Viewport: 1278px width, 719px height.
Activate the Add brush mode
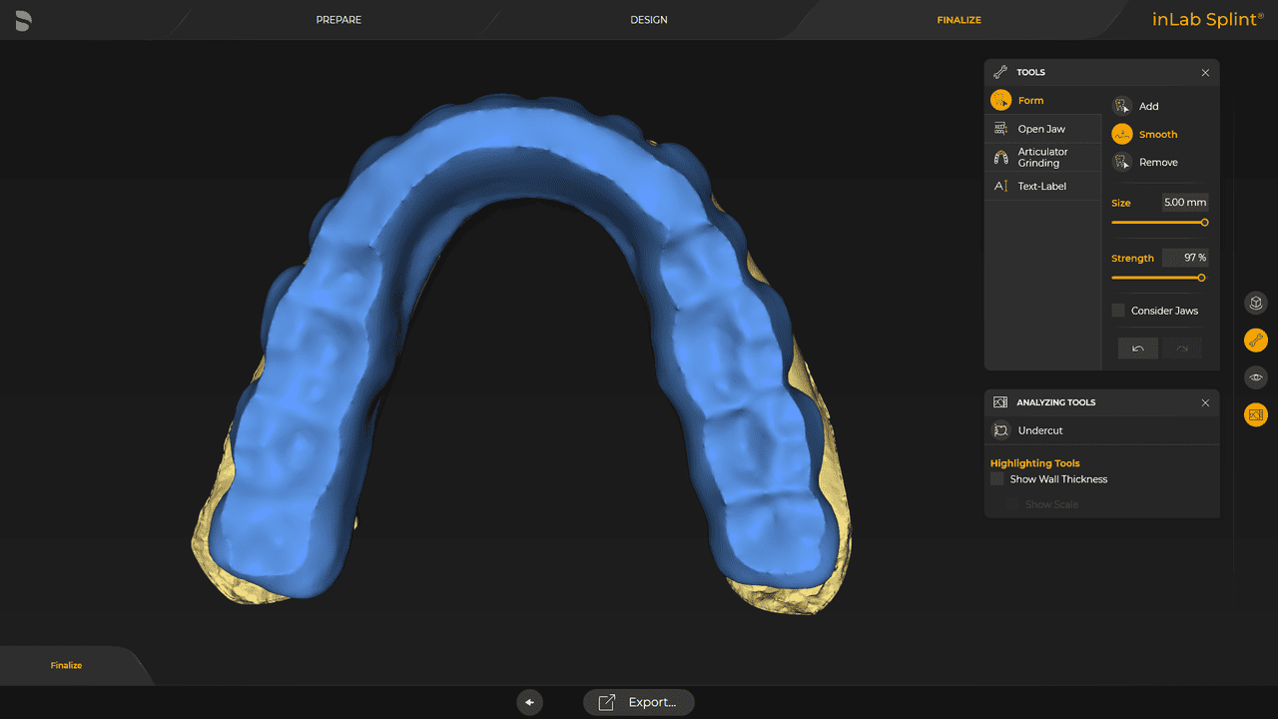click(x=1148, y=105)
